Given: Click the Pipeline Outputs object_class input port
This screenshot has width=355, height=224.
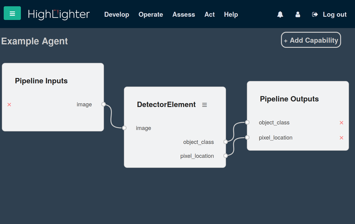Looking at the screenshot, I should tap(247, 122).
